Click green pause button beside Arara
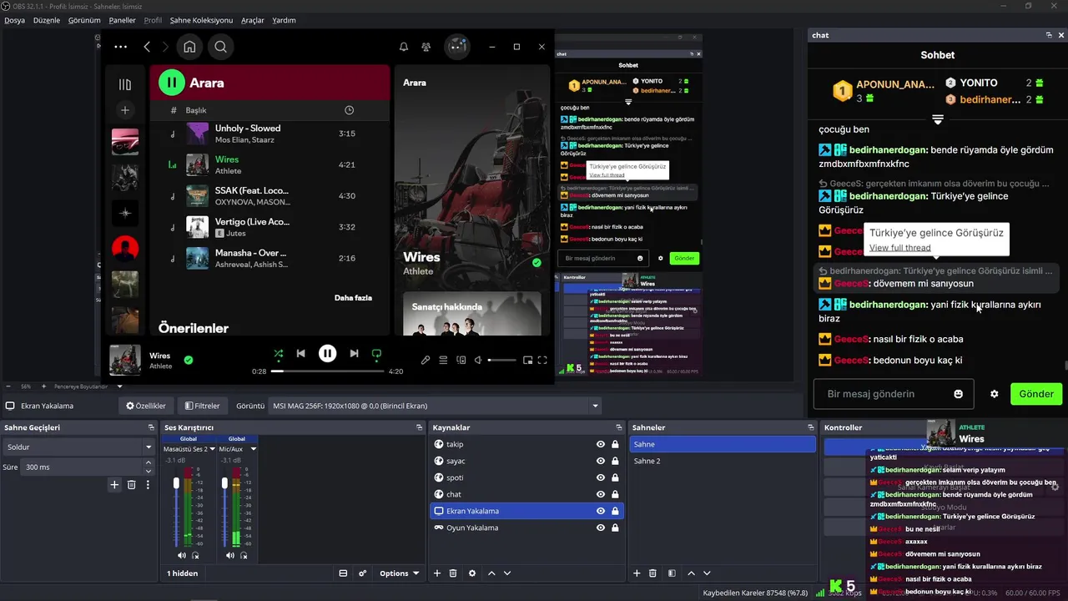The image size is (1068, 601). click(x=171, y=82)
